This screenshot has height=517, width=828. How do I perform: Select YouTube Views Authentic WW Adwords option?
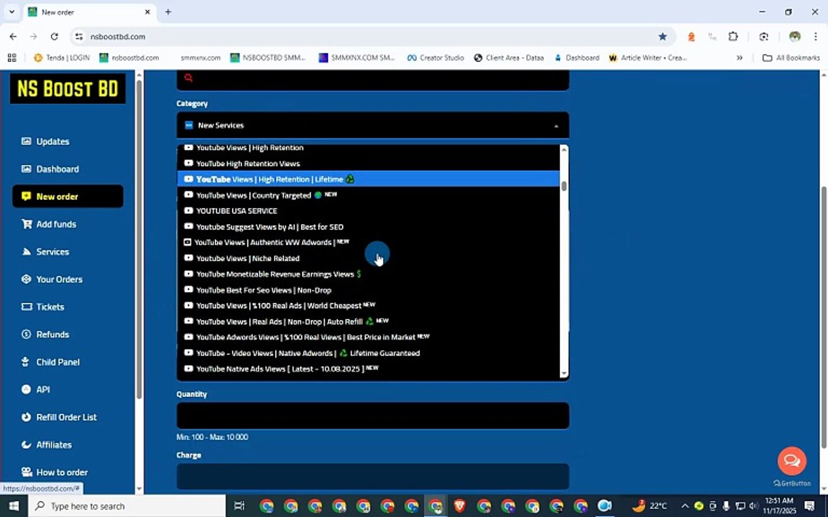pos(369,243)
